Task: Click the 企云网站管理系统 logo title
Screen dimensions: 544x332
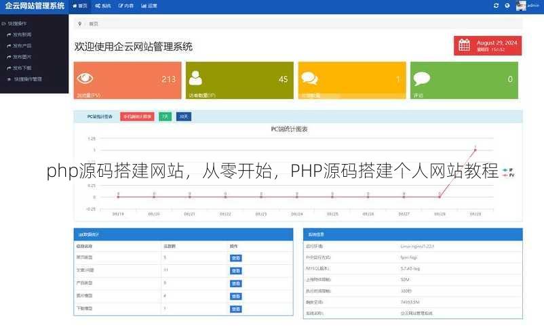Action: pyautogui.click(x=35, y=6)
